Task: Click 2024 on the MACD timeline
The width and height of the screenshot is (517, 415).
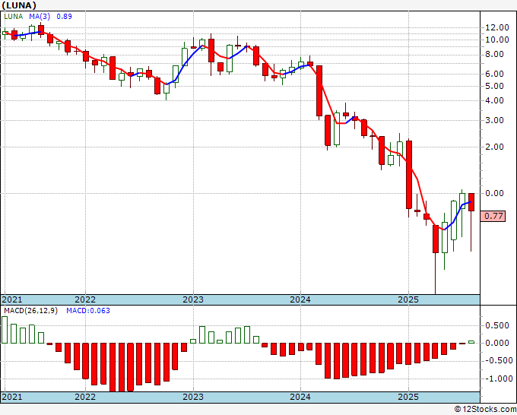Action: pos(300,397)
